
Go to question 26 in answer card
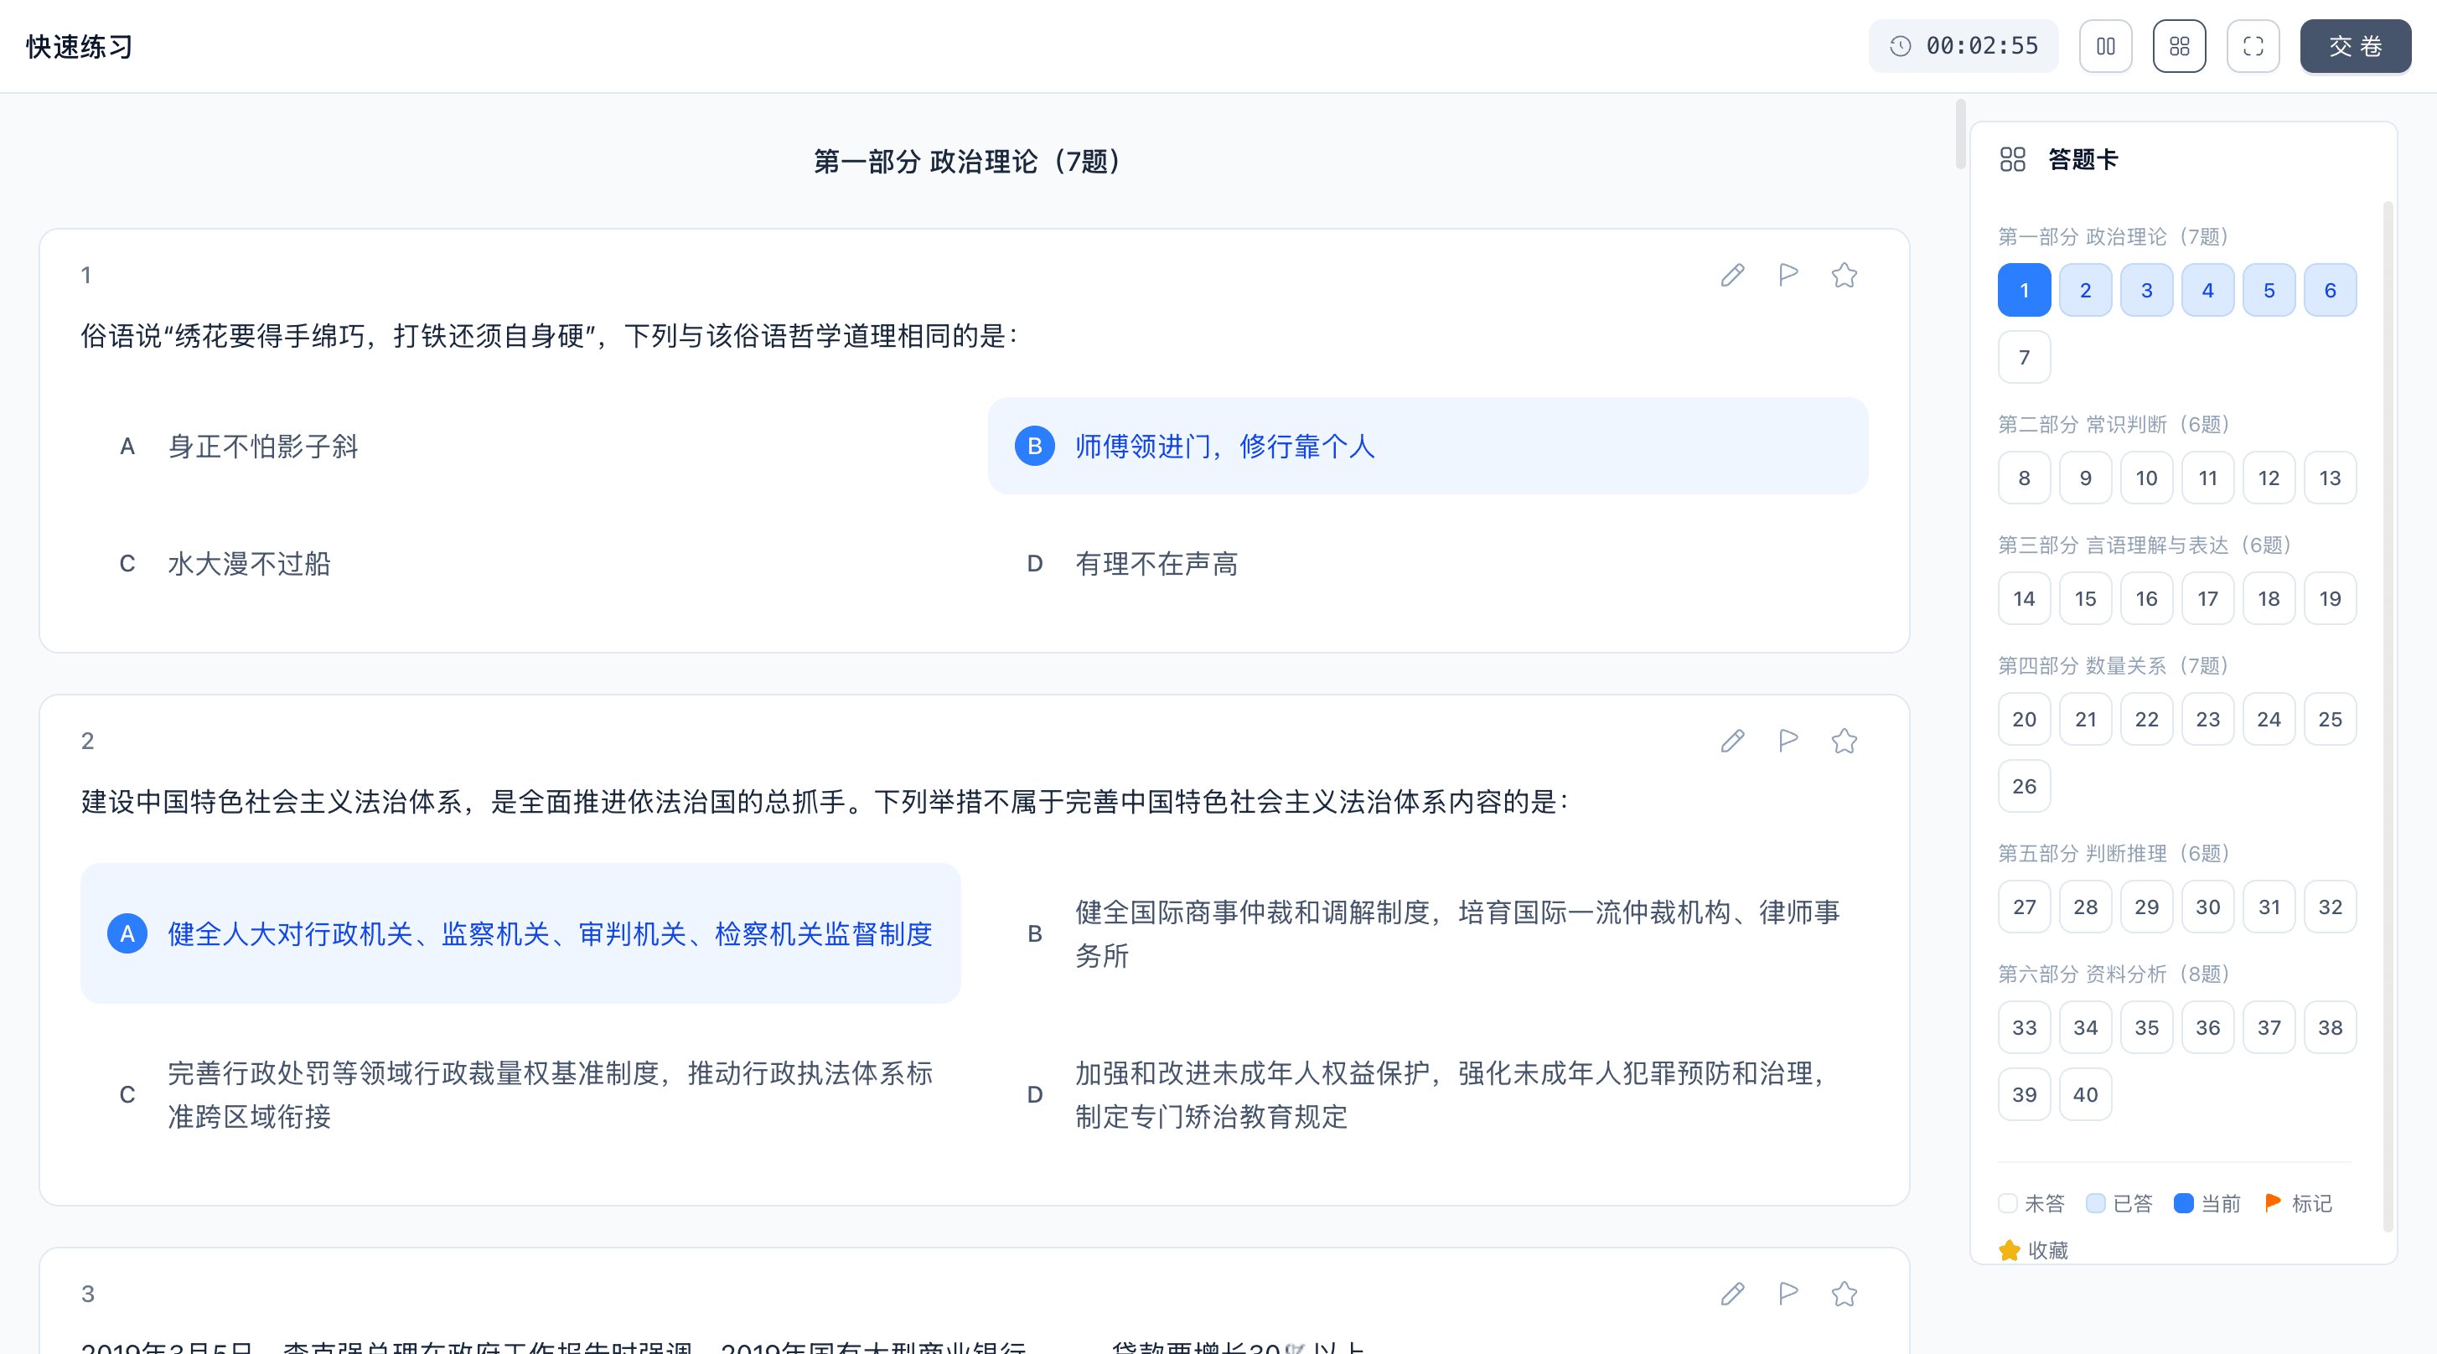(x=2024, y=786)
